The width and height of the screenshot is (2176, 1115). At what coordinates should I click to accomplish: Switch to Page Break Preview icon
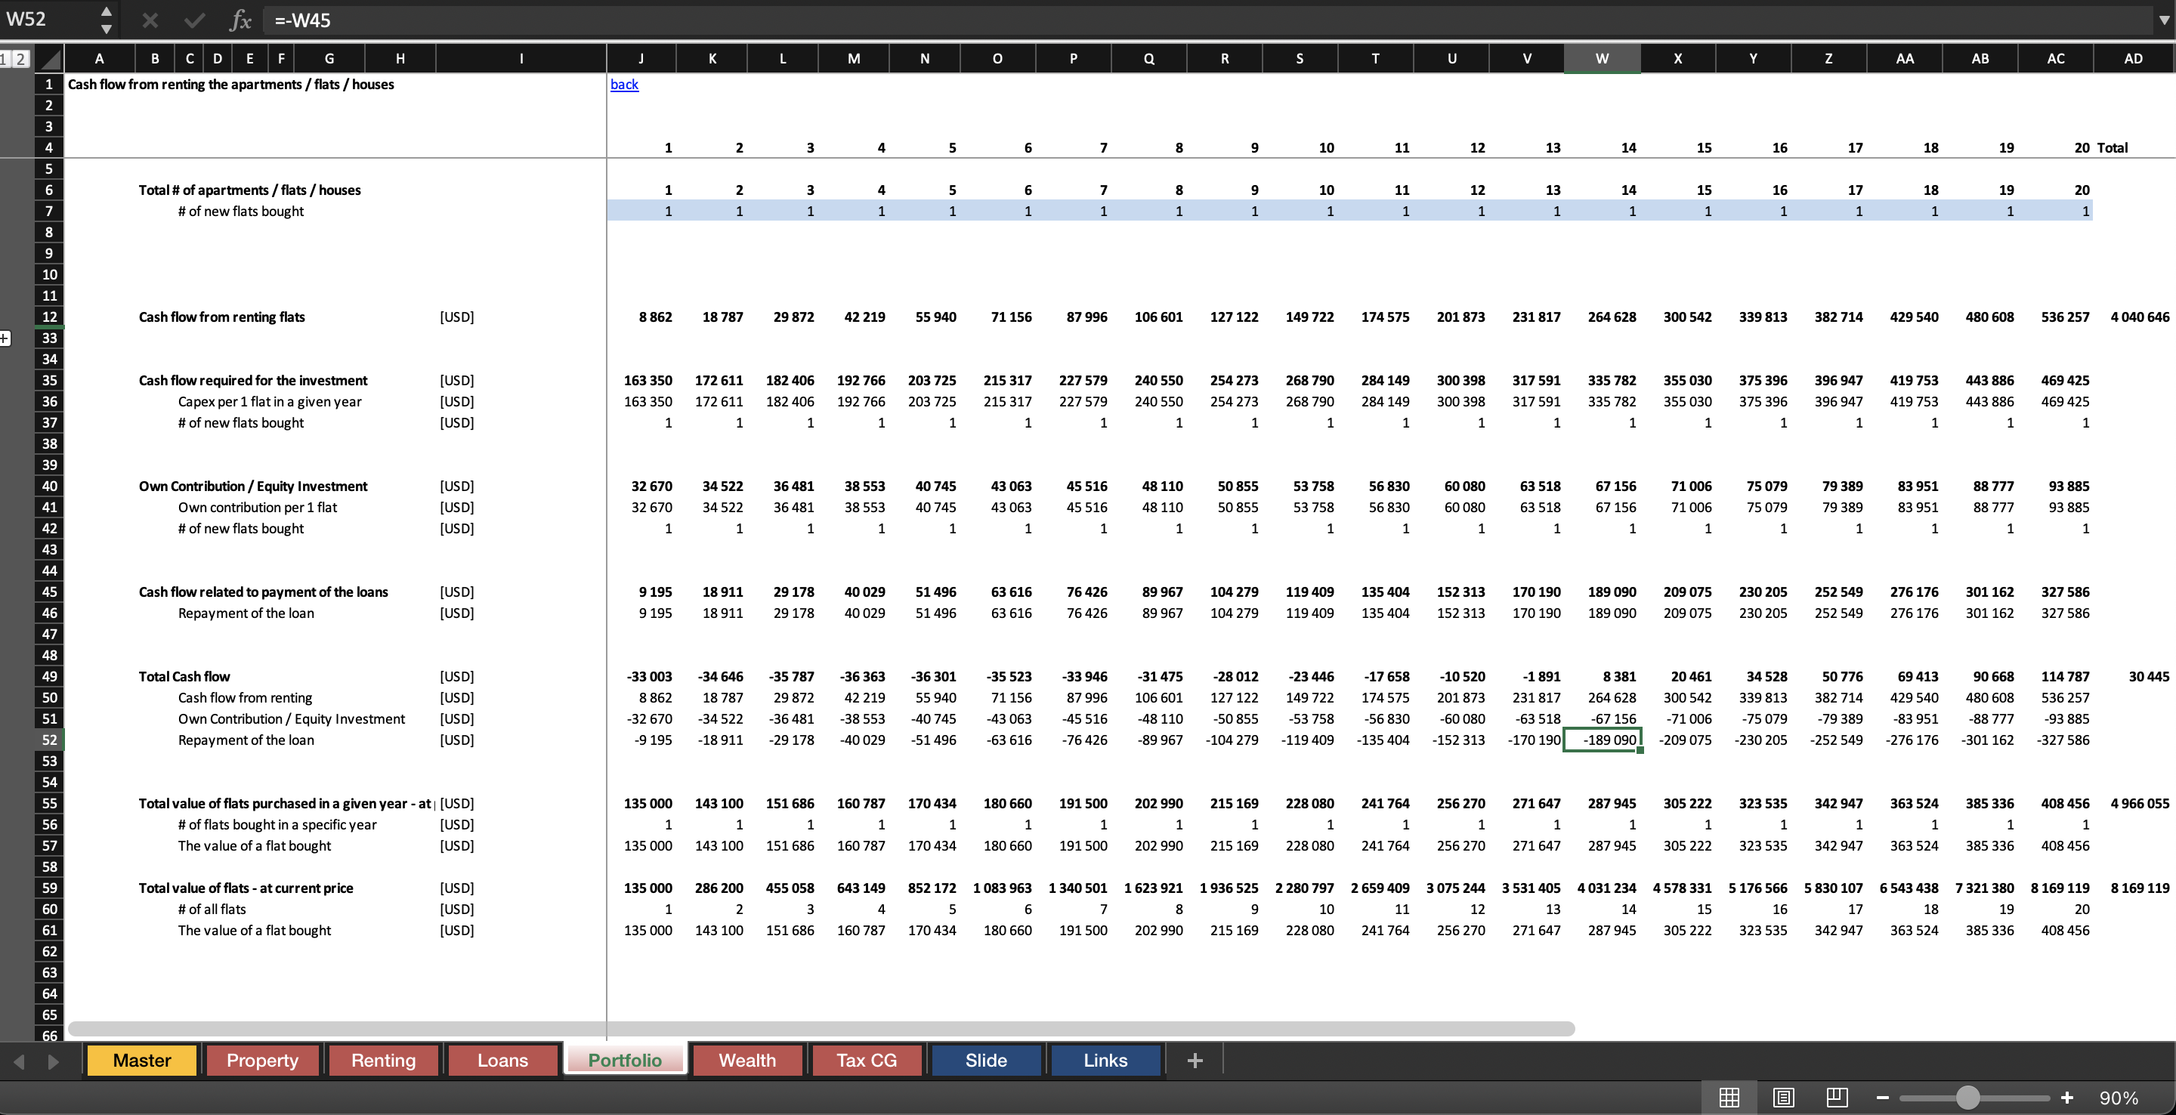click(1837, 1098)
